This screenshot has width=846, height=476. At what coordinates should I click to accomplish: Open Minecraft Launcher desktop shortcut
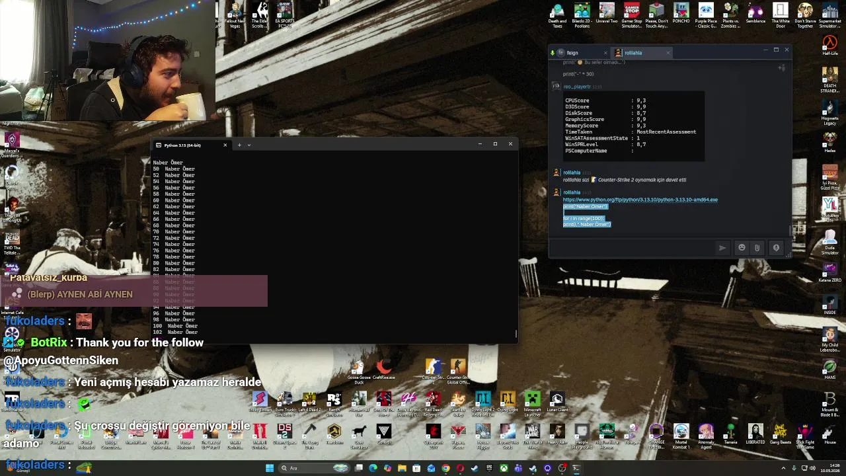click(x=532, y=403)
